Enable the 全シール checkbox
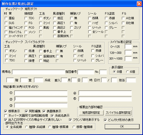Image resolution: width=143 pixels, height=135 pixels. (x=90, y=32)
